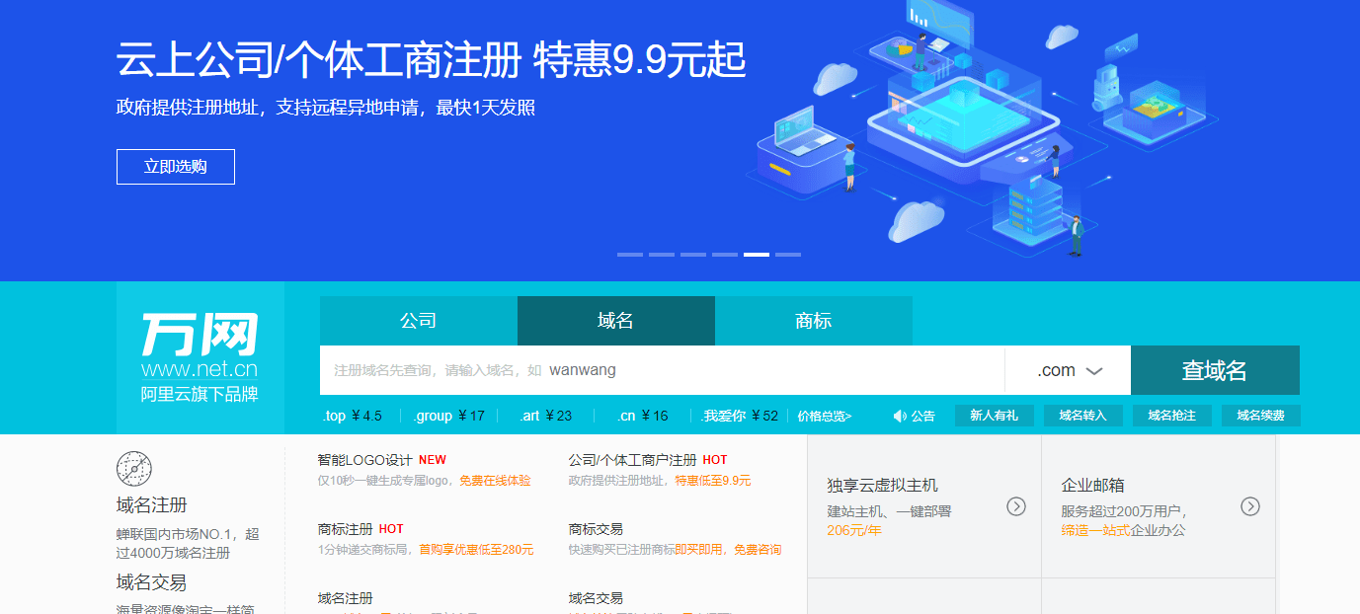This screenshot has width=1360, height=614.
Task: Click the banner headline 云上公司/个体工商注册
Action: click(318, 60)
